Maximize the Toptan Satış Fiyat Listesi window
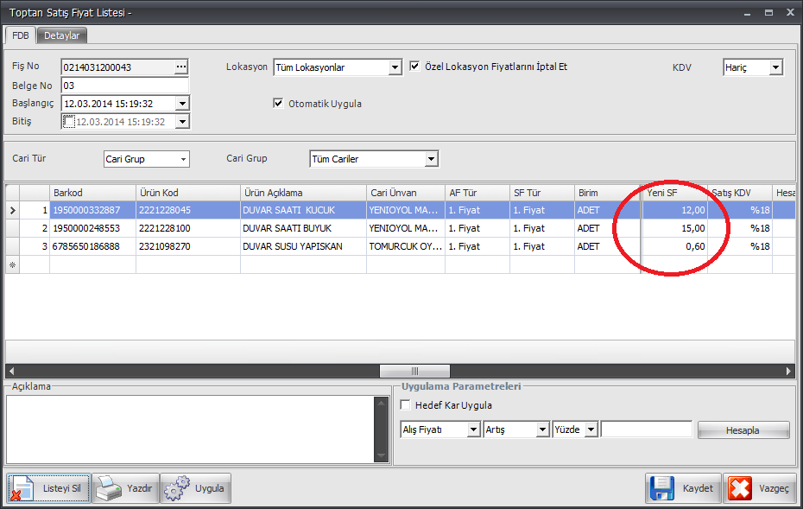Viewport: 803px width, 509px height. pyautogui.click(x=768, y=12)
